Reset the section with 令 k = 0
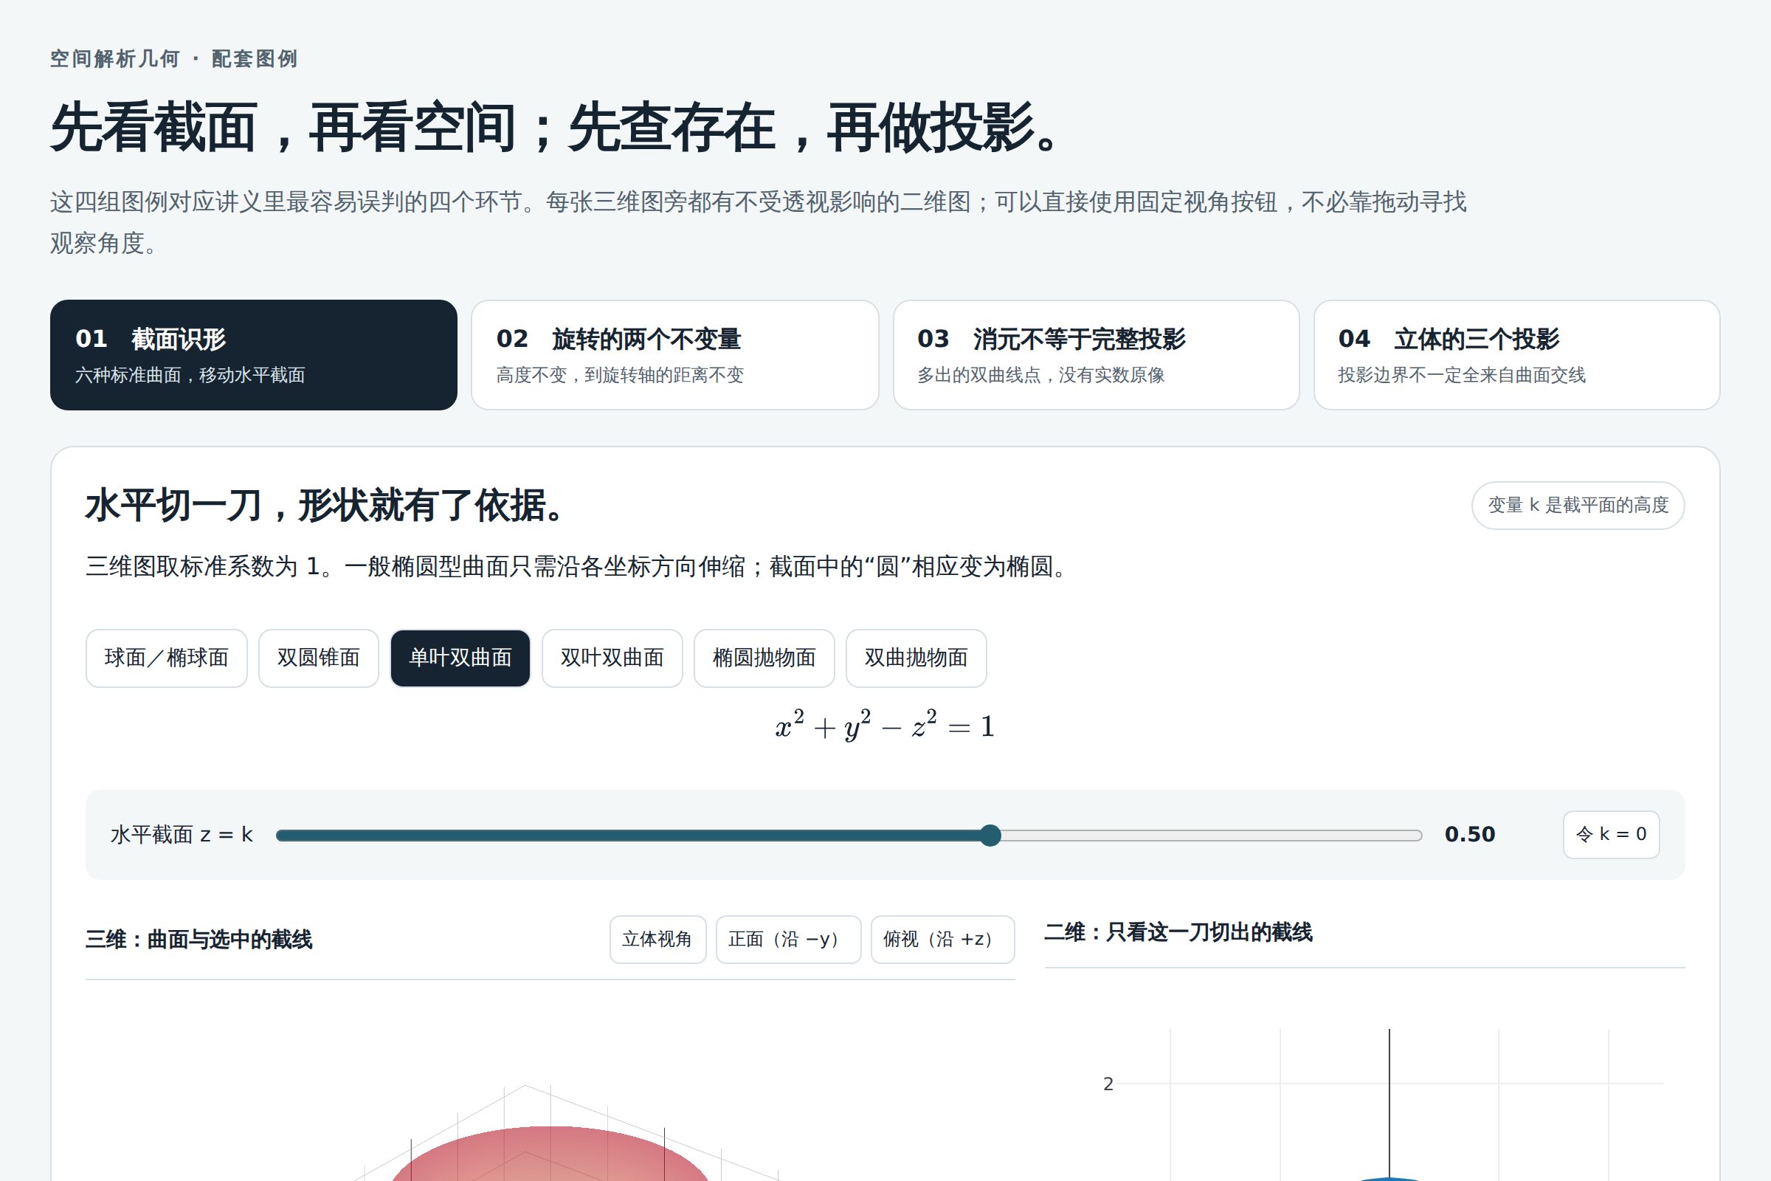This screenshot has height=1181, width=1771. 1612,835
